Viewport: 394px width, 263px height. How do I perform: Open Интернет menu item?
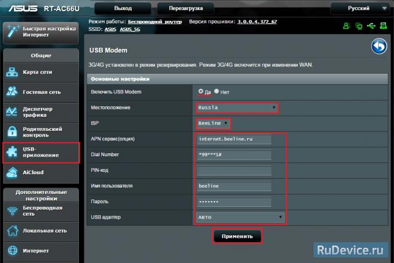[x=41, y=251]
